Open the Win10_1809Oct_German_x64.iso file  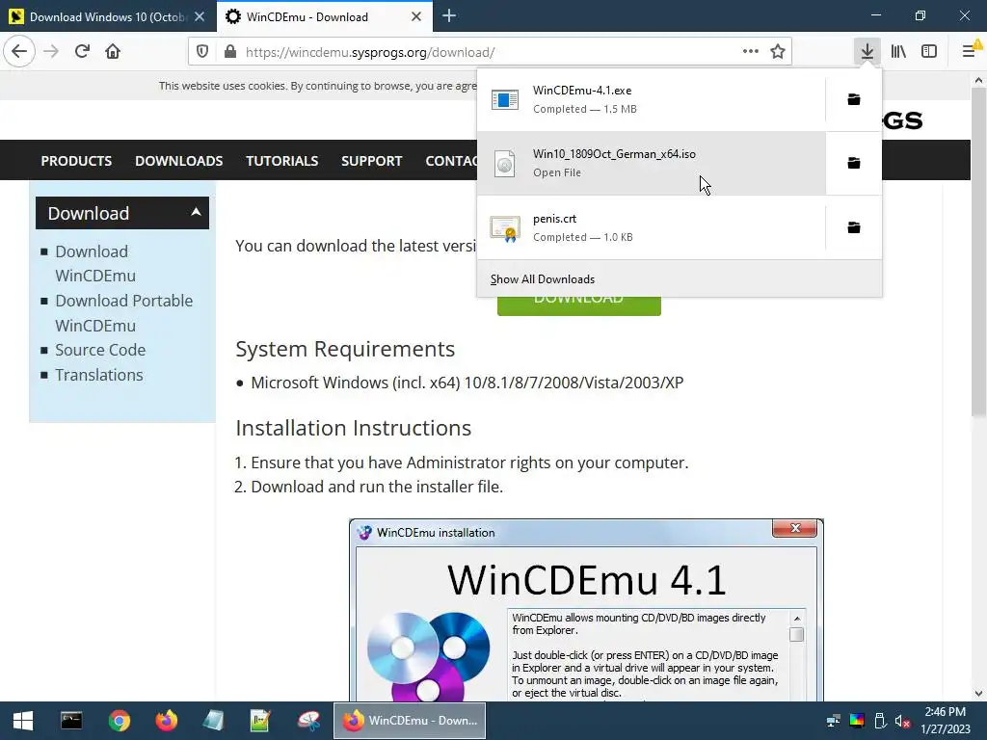[x=651, y=163]
